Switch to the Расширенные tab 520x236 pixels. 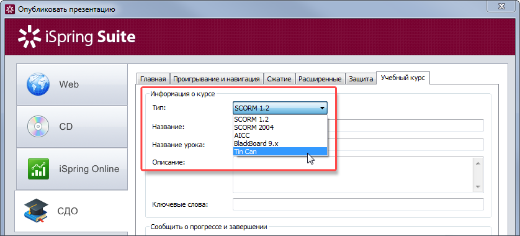click(320, 79)
